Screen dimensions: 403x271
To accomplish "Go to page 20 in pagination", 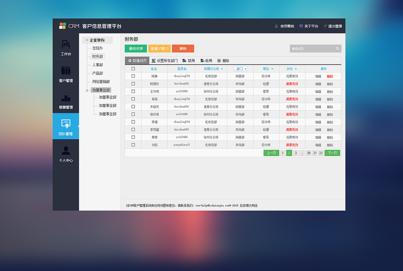I will pos(309,153).
